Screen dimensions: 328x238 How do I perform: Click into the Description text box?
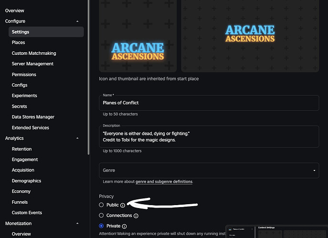(x=209, y=136)
